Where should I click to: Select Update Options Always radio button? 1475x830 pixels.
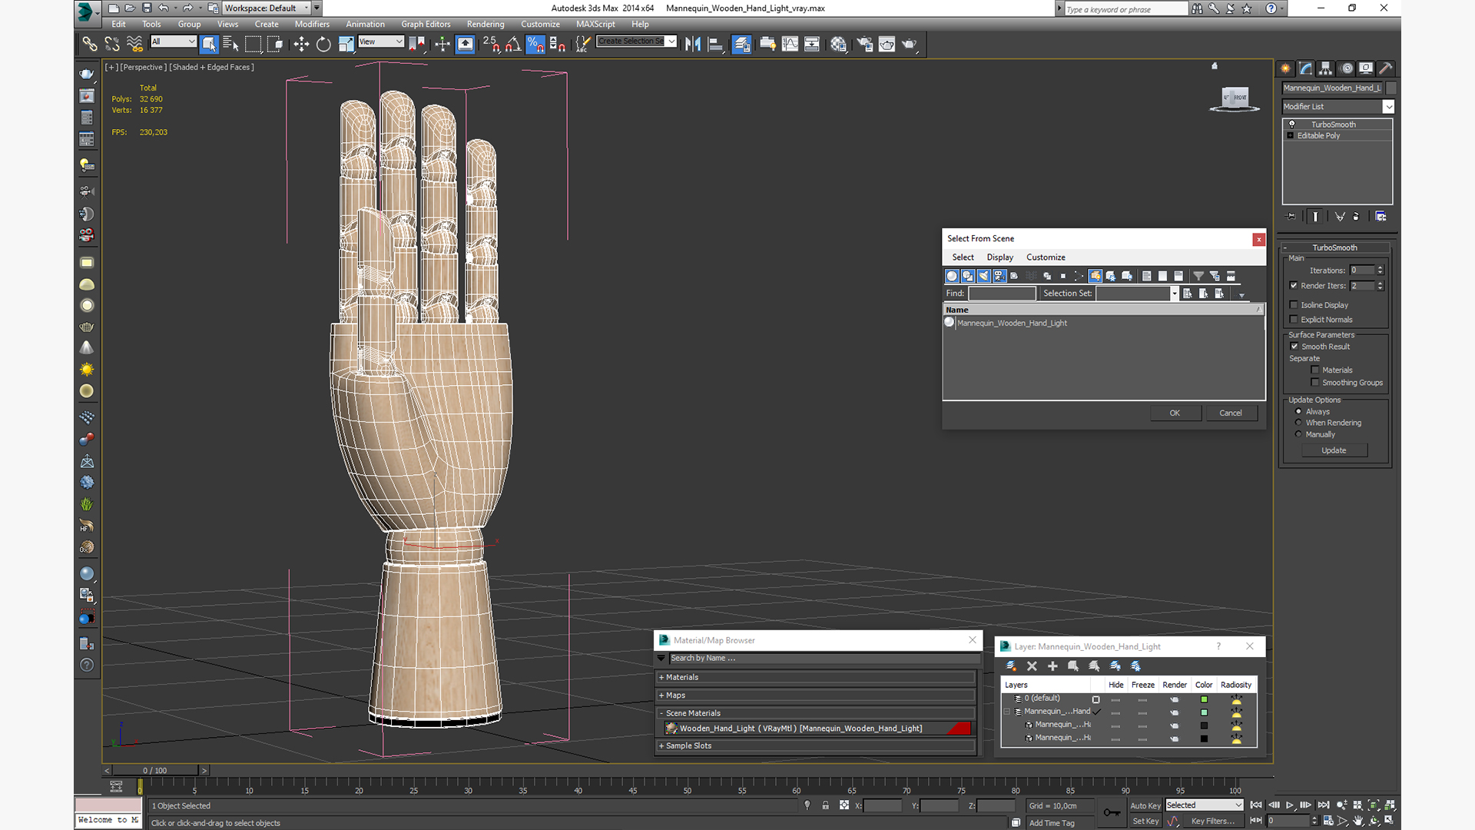[x=1299, y=410]
